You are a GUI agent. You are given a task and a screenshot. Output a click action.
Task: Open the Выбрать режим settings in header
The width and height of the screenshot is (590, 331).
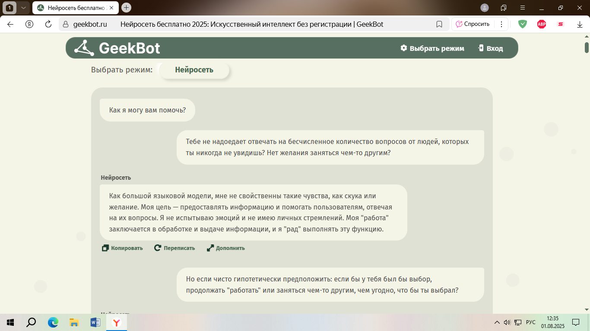[432, 48]
